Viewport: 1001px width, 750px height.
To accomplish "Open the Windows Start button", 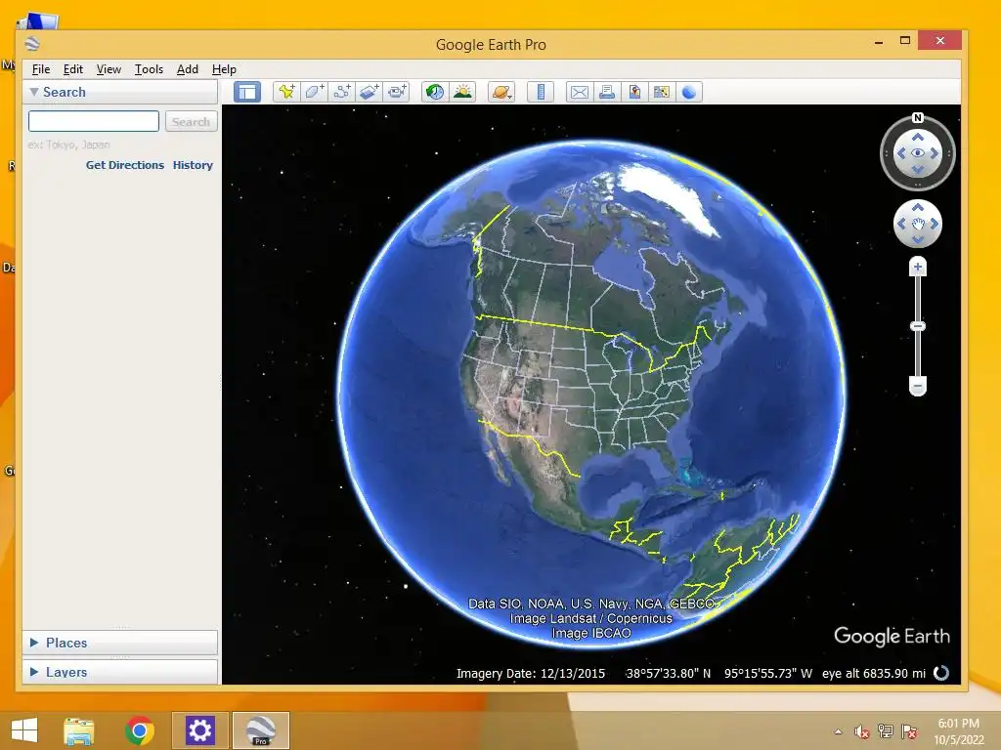I will (24, 730).
